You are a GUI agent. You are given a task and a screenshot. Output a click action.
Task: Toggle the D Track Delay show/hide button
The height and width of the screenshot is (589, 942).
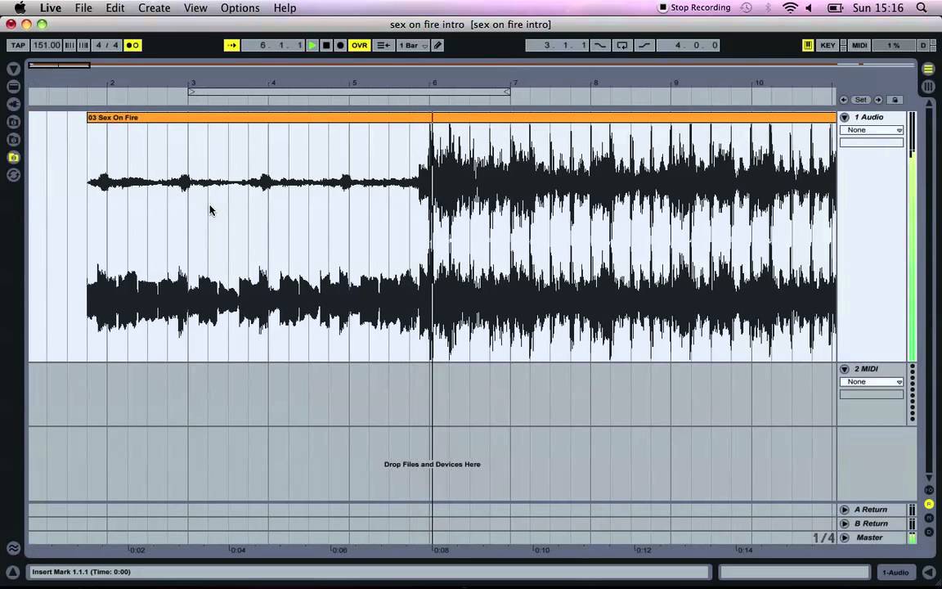pos(930,532)
